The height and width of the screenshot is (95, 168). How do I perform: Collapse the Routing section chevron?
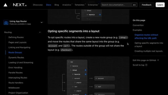click(40, 32)
